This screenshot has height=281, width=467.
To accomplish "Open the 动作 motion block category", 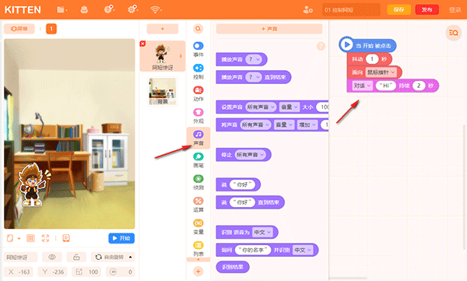I will (198, 93).
